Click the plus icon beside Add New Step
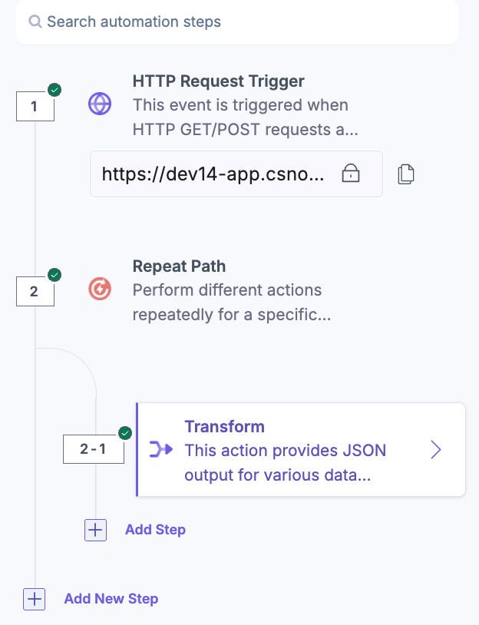Image resolution: width=479 pixels, height=625 pixels. 34,599
